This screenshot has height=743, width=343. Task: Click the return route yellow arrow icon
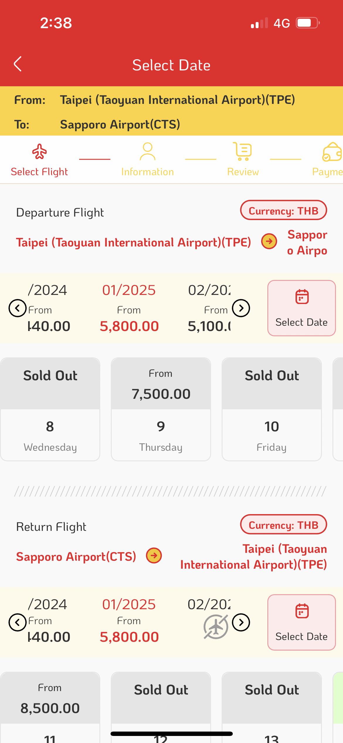tap(154, 555)
